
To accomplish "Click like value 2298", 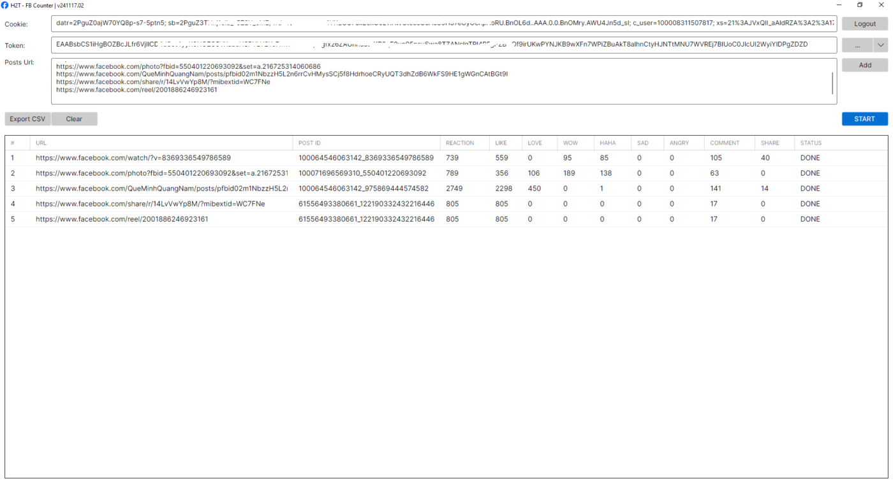I will point(504,189).
